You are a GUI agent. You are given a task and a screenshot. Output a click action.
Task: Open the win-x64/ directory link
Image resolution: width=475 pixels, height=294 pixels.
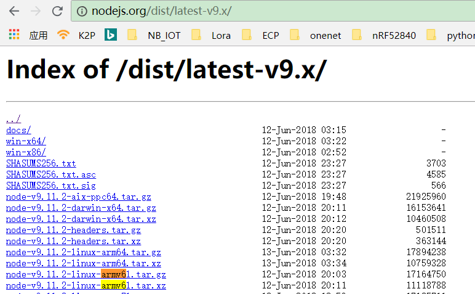click(26, 141)
